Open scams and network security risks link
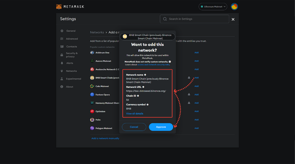The width and height of the screenshot is (295, 164). click(x=153, y=65)
